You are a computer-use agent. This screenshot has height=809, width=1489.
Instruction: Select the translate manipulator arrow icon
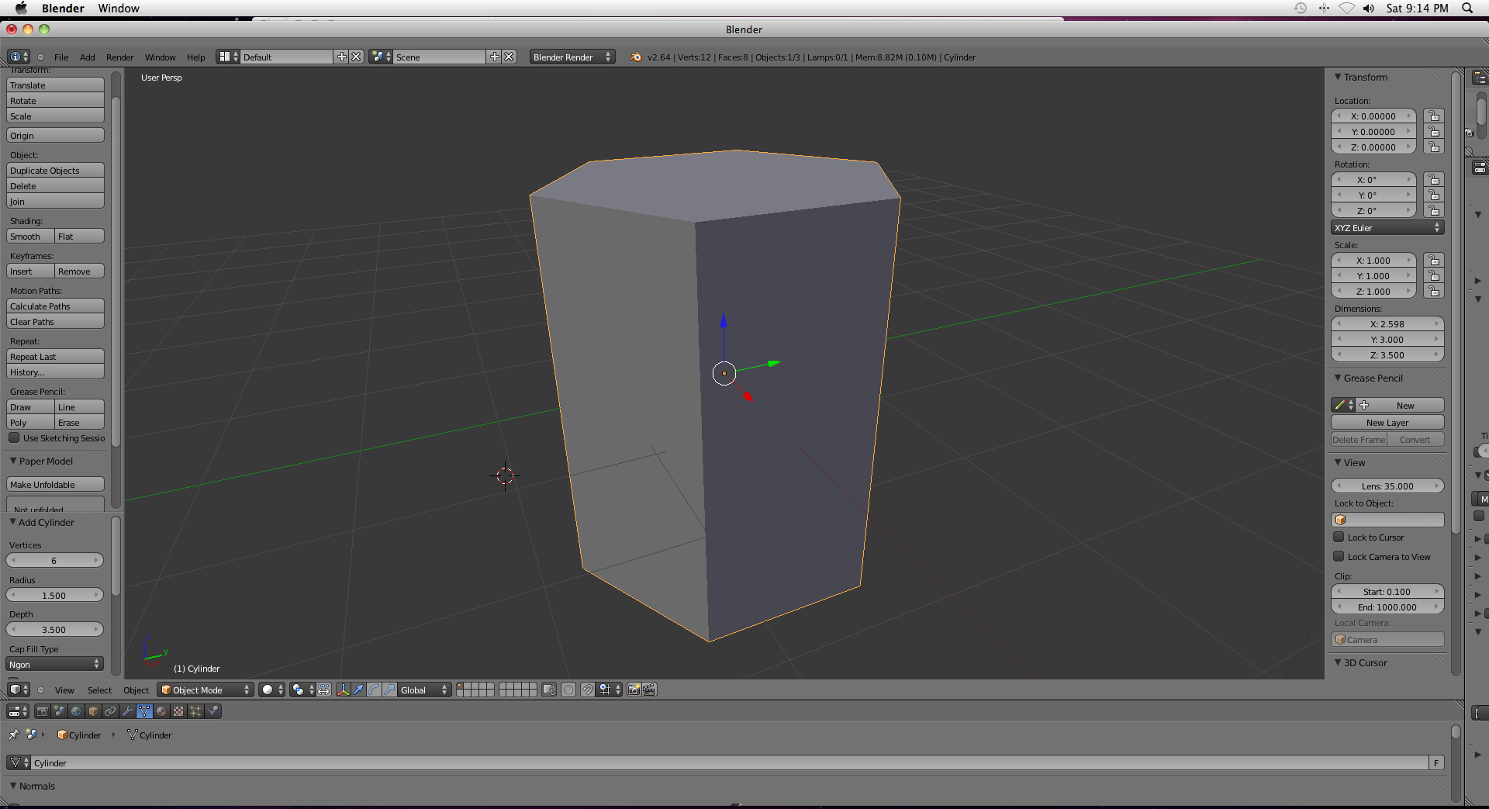tap(358, 690)
